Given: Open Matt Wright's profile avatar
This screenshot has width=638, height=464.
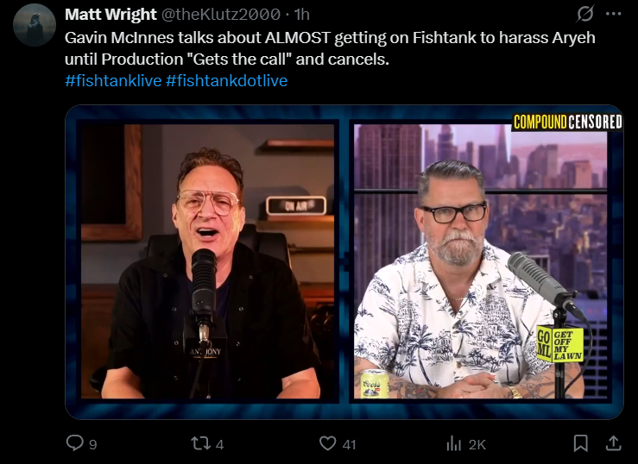Looking at the screenshot, I should 35,25.
